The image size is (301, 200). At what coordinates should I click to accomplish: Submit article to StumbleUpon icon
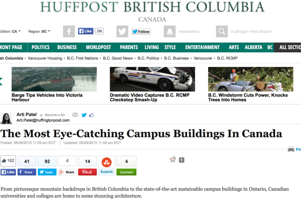pyautogui.click(x=106, y=162)
